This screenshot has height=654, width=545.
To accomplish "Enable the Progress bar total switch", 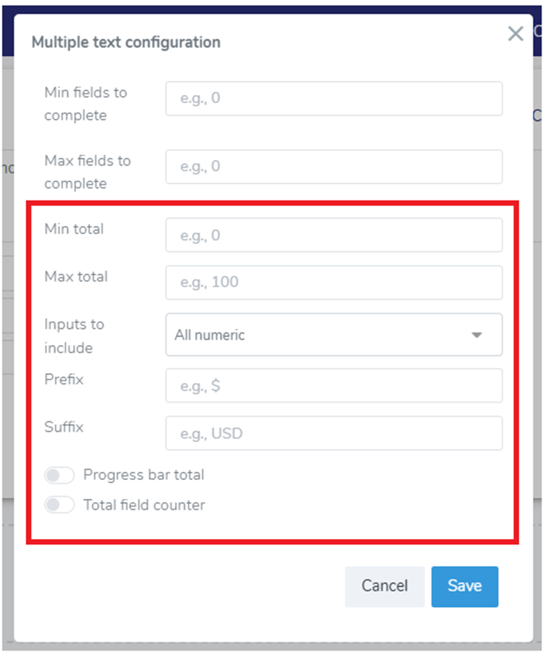I will [x=59, y=475].
